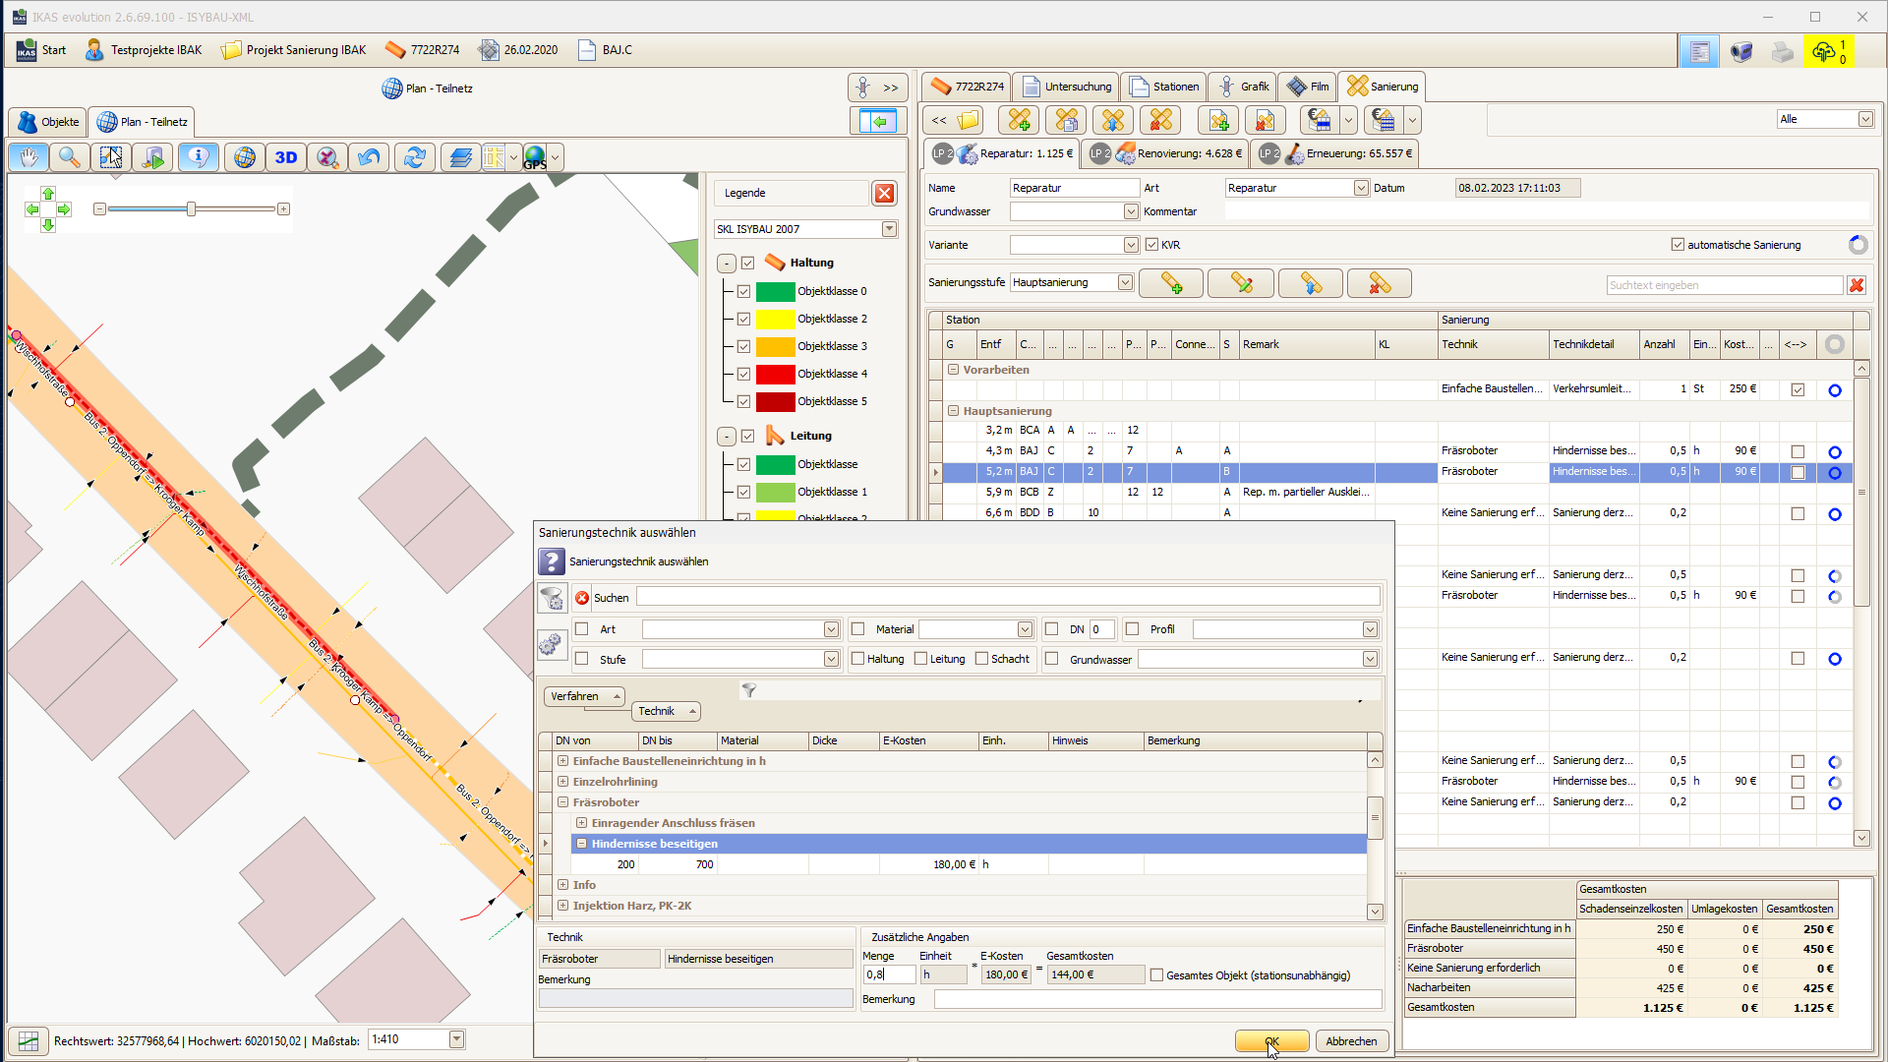
Task: Click the info bubble tool
Action: coord(199,157)
